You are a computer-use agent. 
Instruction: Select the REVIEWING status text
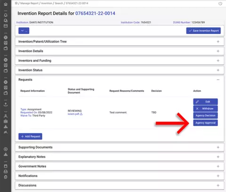coord(74,111)
